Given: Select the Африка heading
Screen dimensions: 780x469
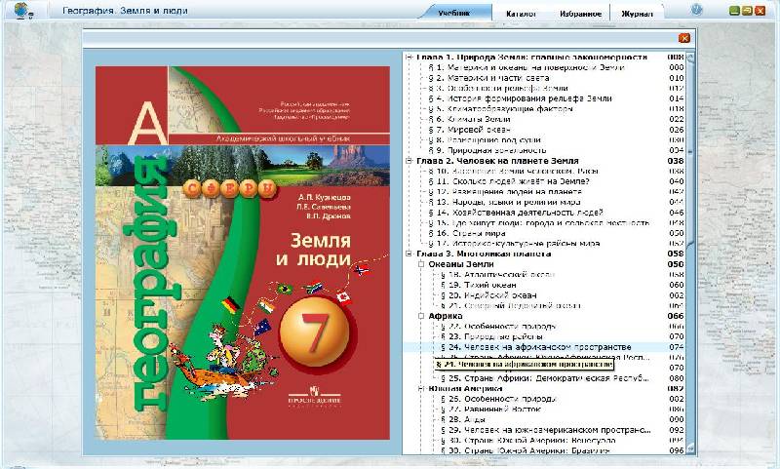Looking at the screenshot, I should coord(446,316).
